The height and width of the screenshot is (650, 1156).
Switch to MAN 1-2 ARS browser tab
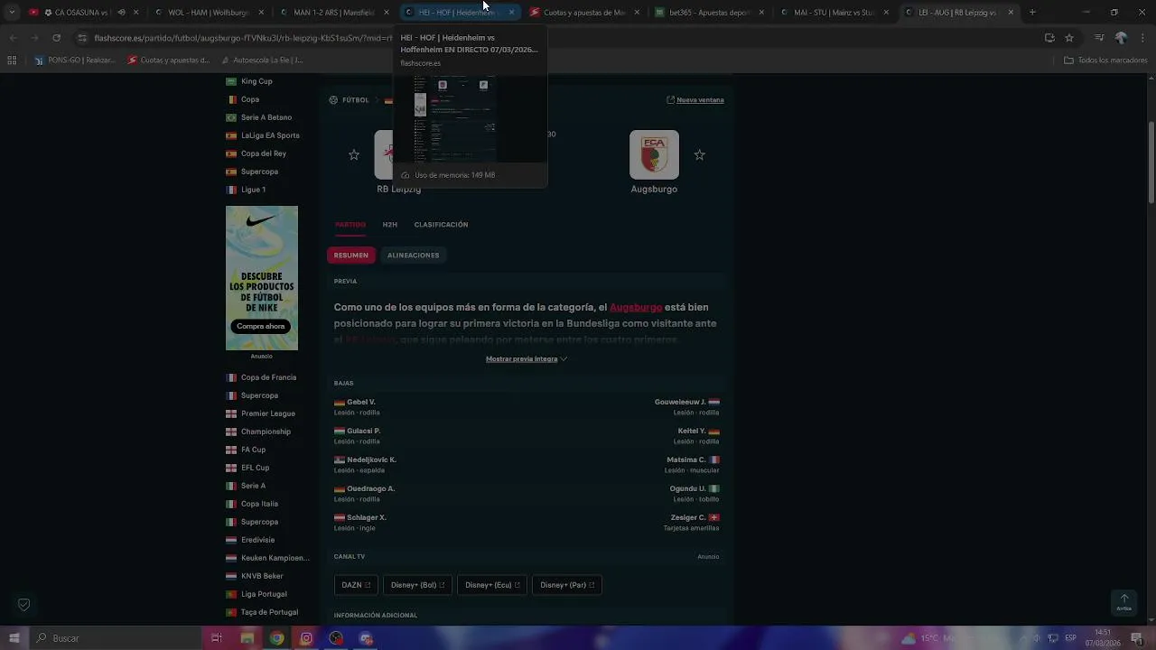click(x=334, y=13)
